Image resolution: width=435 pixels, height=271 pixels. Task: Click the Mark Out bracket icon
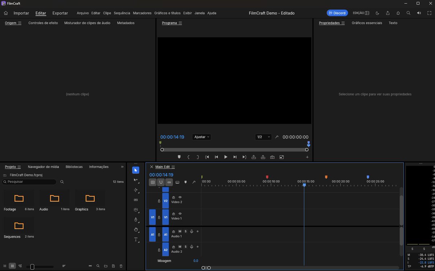click(198, 157)
